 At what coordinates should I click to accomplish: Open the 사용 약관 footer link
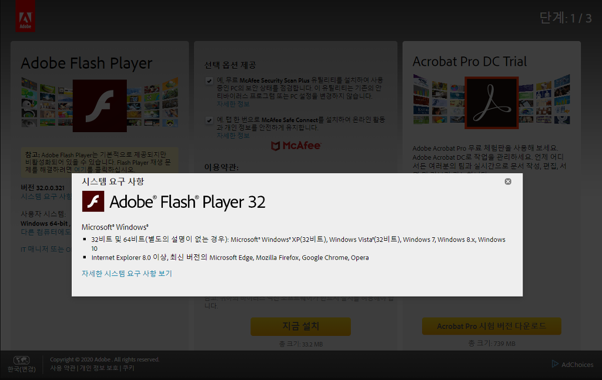click(x=63, y=368)
